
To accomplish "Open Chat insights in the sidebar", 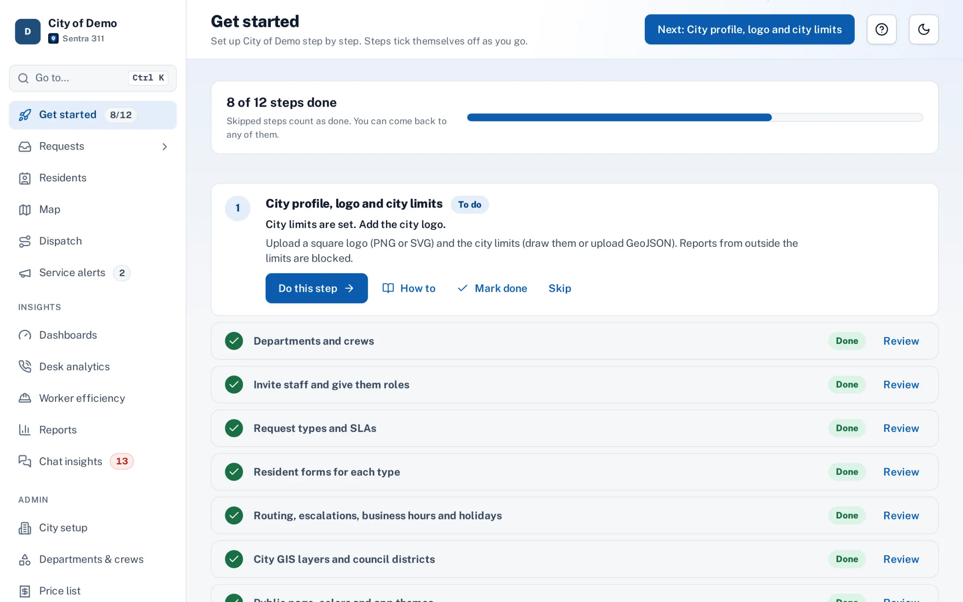I will 93,461.
